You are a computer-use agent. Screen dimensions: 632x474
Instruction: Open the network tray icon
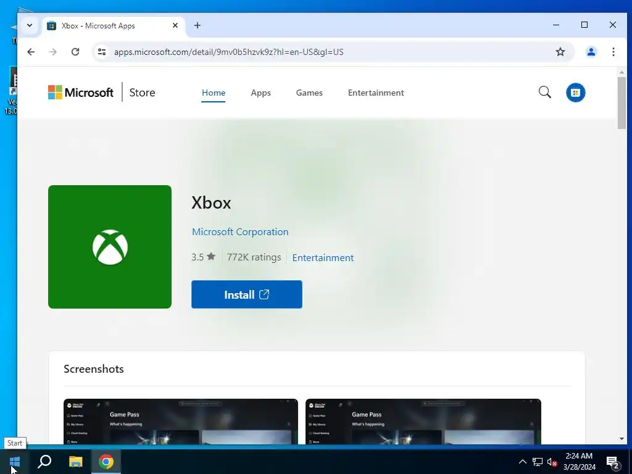click(538, 462)
